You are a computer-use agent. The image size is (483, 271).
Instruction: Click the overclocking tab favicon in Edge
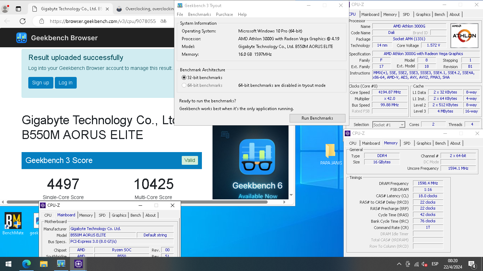(120, 9)
